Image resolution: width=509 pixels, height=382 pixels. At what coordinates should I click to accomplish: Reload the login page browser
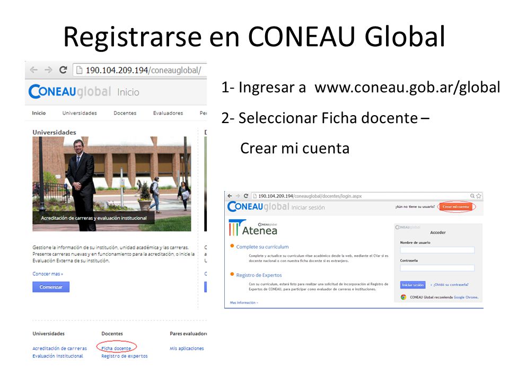[245, 196]
